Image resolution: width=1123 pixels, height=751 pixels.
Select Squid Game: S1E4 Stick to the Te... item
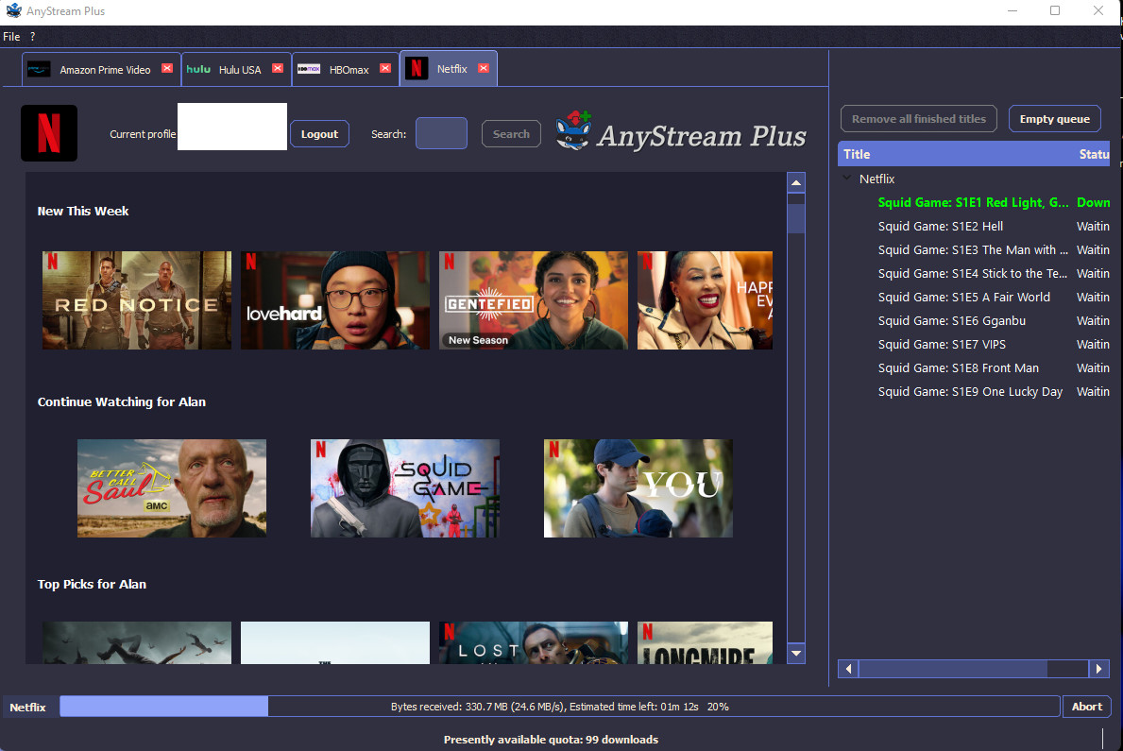(x=973, y=274)
